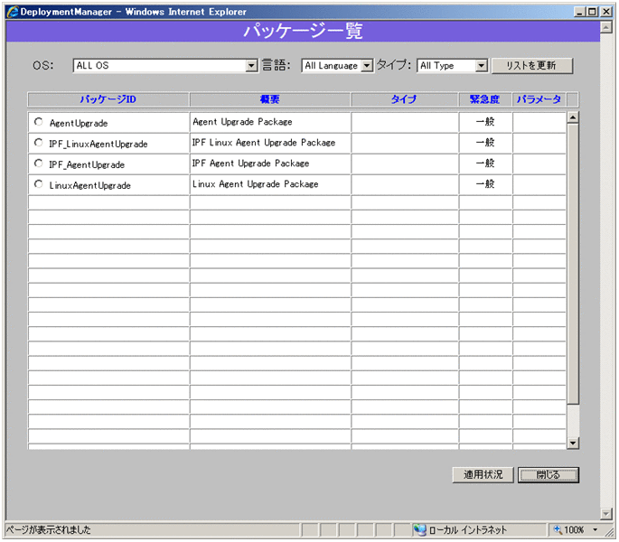Image resolution: width=619 pixels, height=542 pixels.
Task: Click the package table scroll up arrow
Action: (572, 117)
